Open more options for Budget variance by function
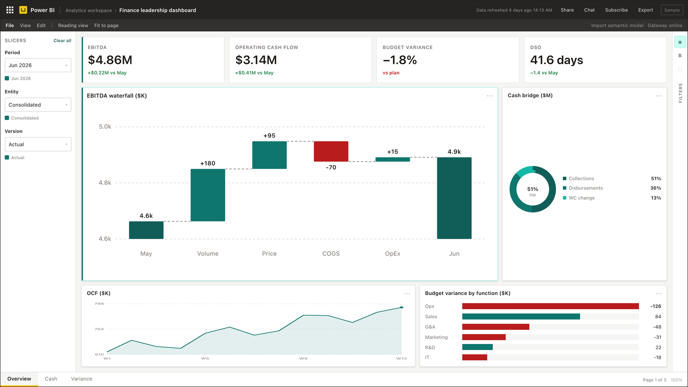This screenshot has height=387, width=688. click(658, 294)
